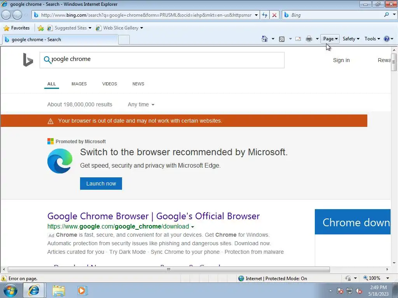398x298 pixels.
Task: Switch to NEWS results tab
Action: click(x=138, y=84)
